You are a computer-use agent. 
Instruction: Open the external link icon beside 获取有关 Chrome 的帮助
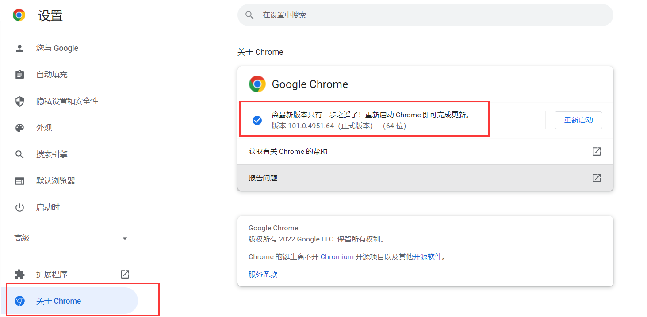[x=597, y=151]
